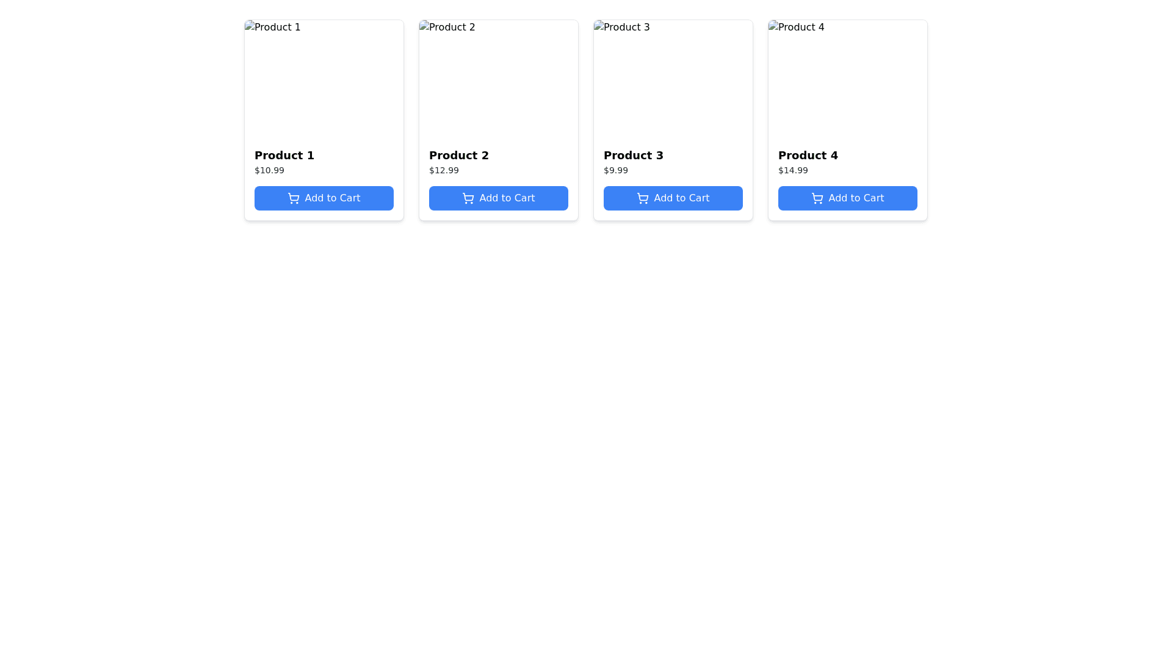1172x659 pixels.
Task: Select the Product 4 title text
Action: coord(808,156)
